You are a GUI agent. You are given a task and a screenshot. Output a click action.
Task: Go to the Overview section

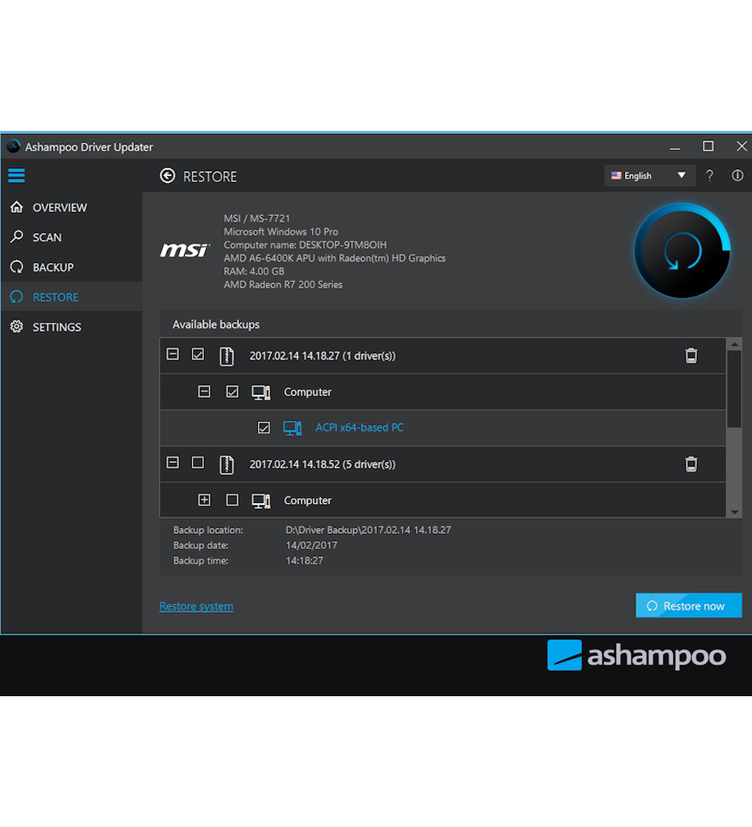[59, 208]
